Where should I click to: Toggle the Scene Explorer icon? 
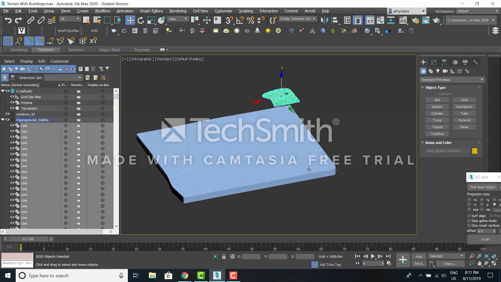347,20
